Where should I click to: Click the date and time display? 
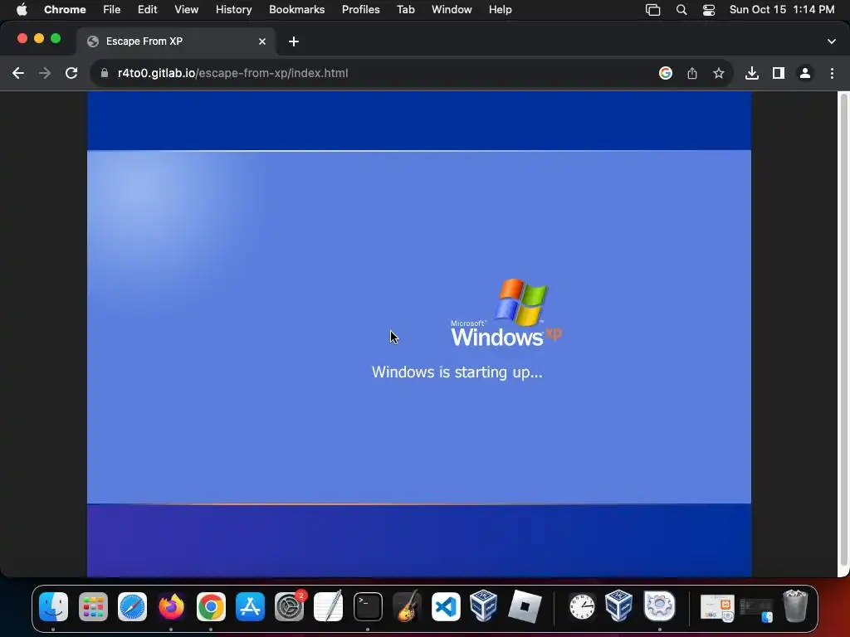click(782, 10)
